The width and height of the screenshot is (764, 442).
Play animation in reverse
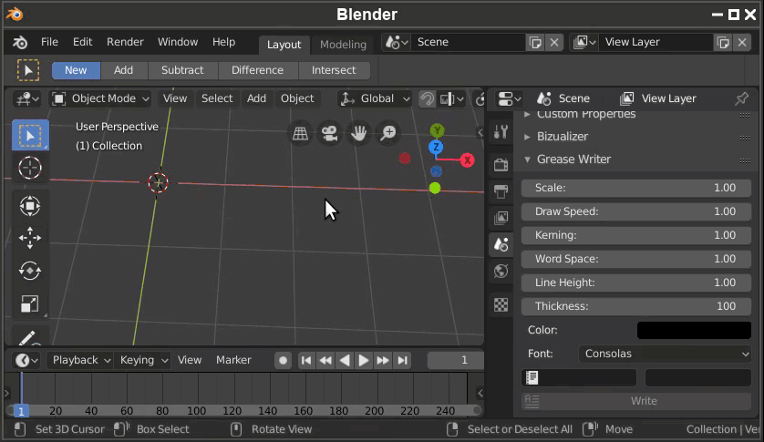pyautogui.click(x=345, y=361)
